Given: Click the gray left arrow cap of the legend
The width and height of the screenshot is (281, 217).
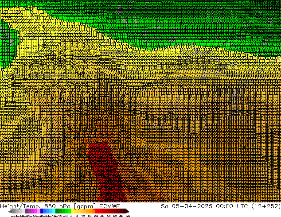Looking at the screenshot, I should [10, 211].
